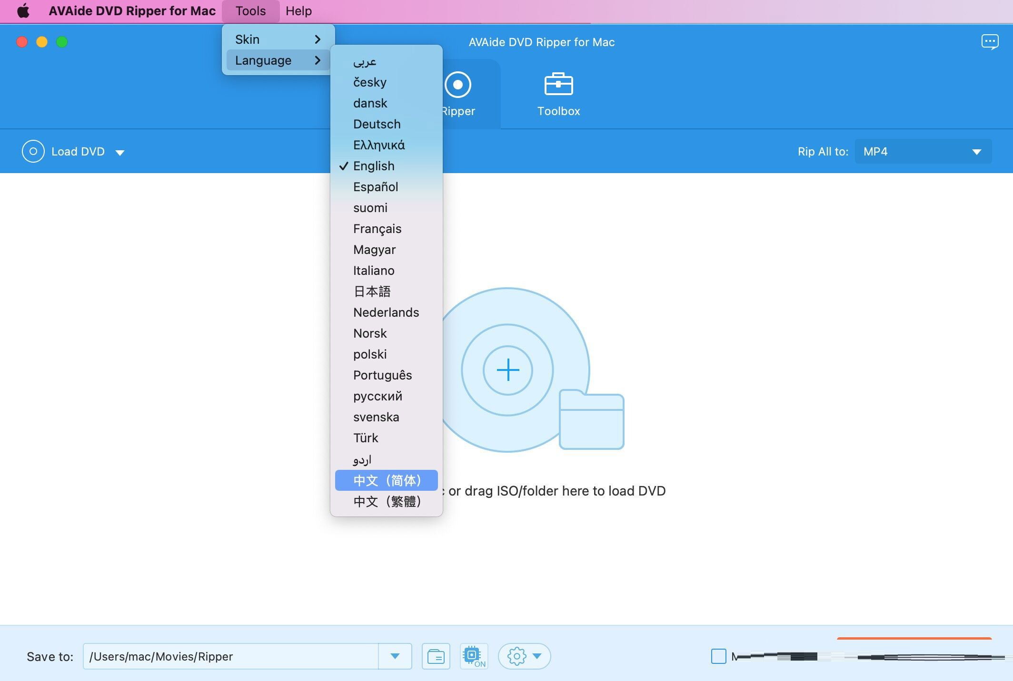Open the settings gear at bottom

(517, 656)
